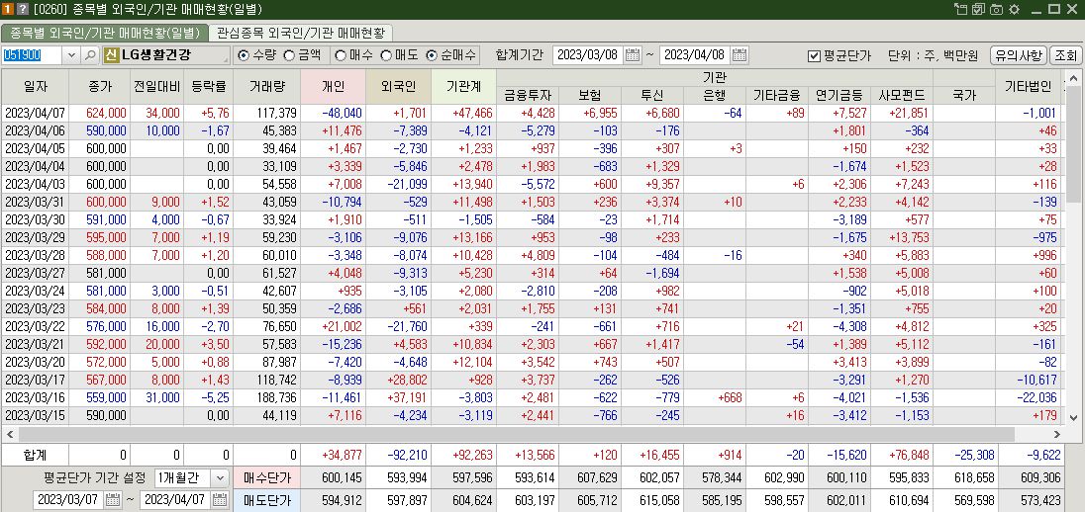Click the checked-windows icon in title bar
The image size is (1085, 512).
(978, 9)
